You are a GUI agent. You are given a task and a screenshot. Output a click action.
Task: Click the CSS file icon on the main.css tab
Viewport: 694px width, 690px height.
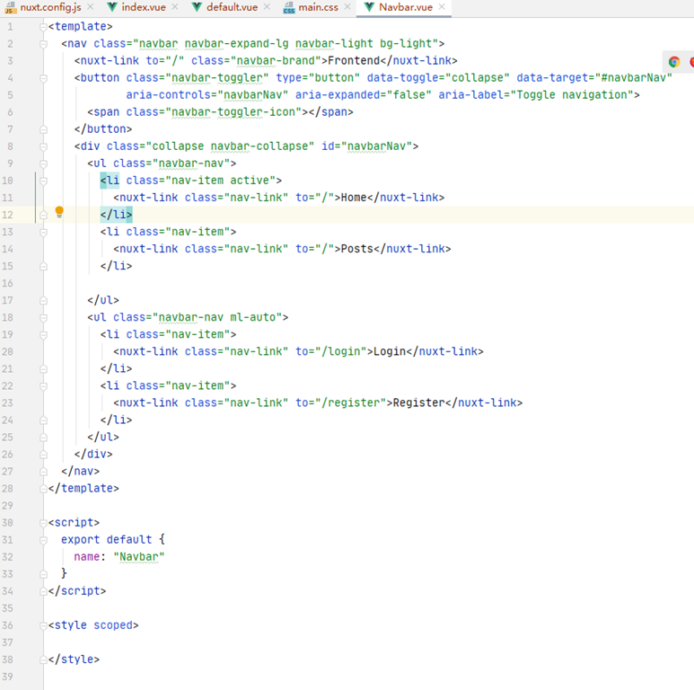[x=289, y=7]
